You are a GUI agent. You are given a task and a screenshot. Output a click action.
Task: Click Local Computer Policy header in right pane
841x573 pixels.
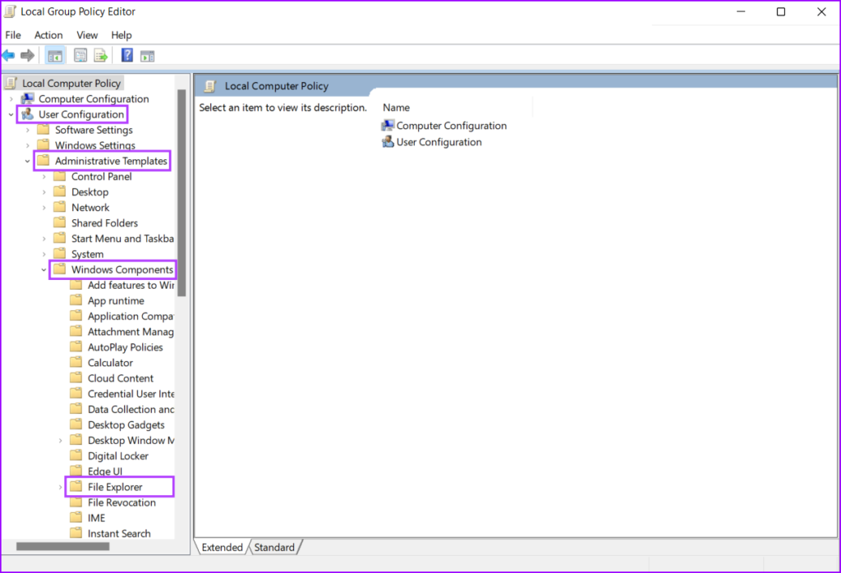pos(276,85)
